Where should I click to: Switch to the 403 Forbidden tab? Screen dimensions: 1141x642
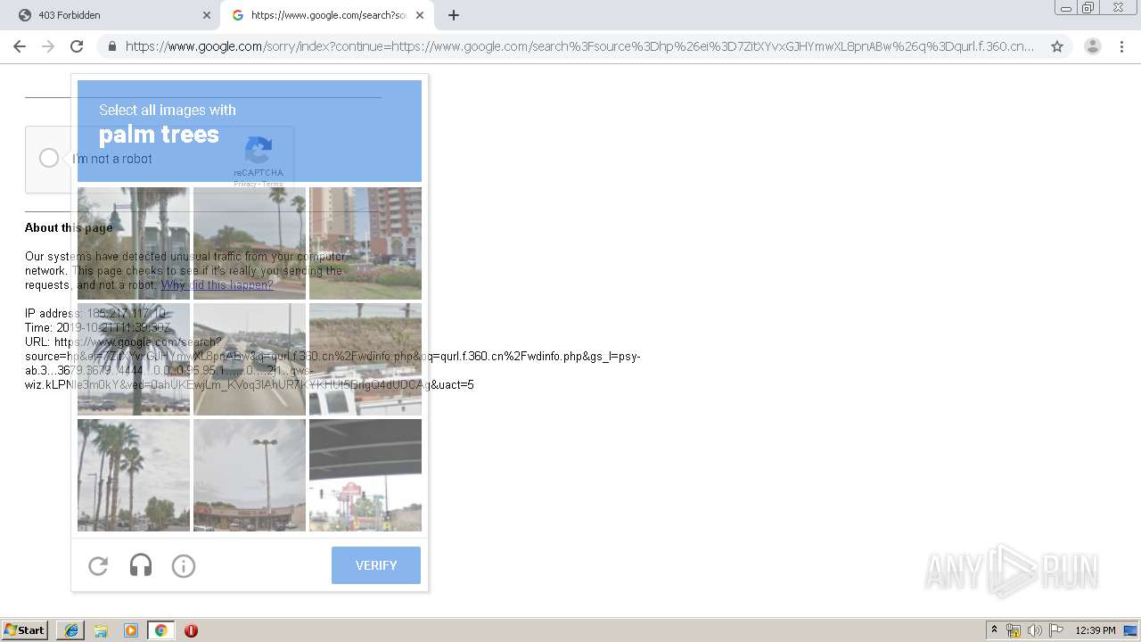tap(110, 15)
